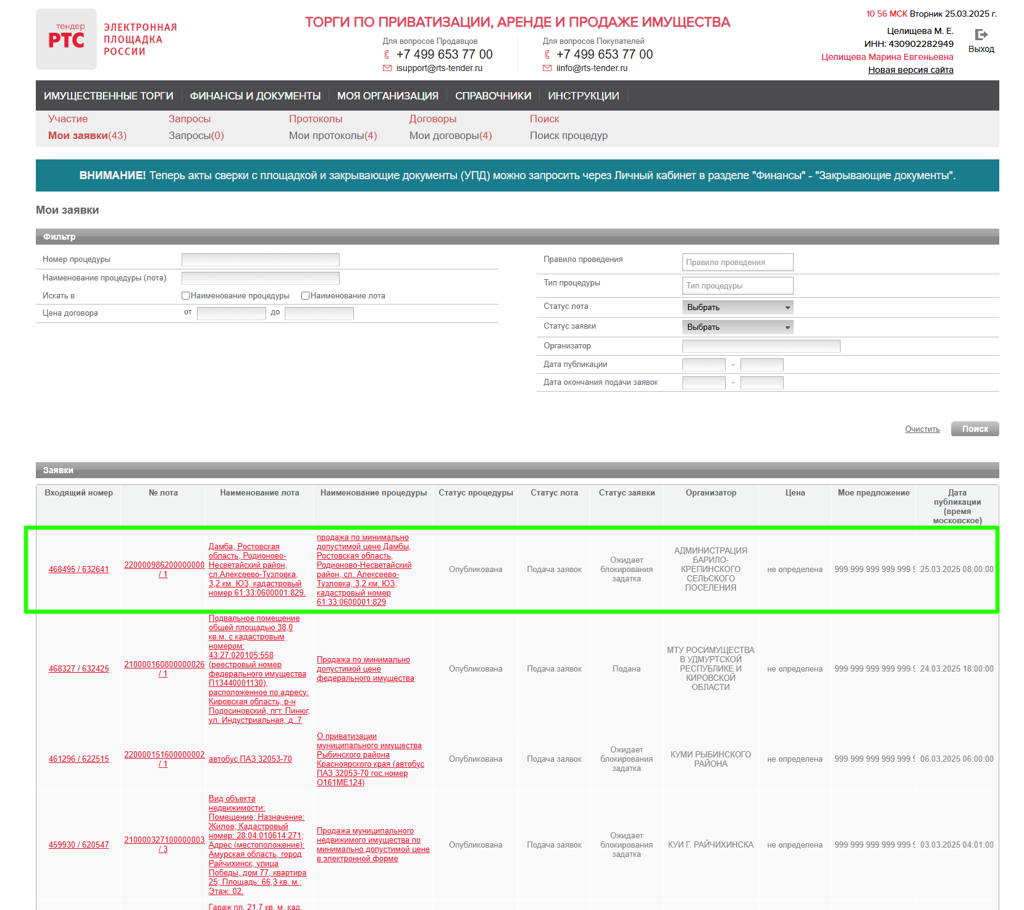Viewport: 1024px width, 910px height.
Task: Open 'ИНСТРУКЦИИ' menu
Action: (584, 96)
